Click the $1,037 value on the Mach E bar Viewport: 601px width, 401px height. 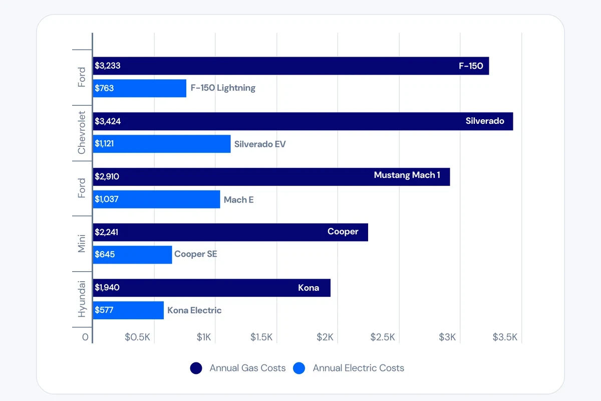tap(107, 199)
